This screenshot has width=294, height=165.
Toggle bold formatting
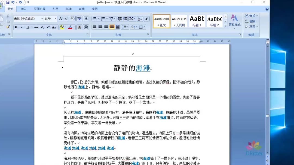point(16,27)
